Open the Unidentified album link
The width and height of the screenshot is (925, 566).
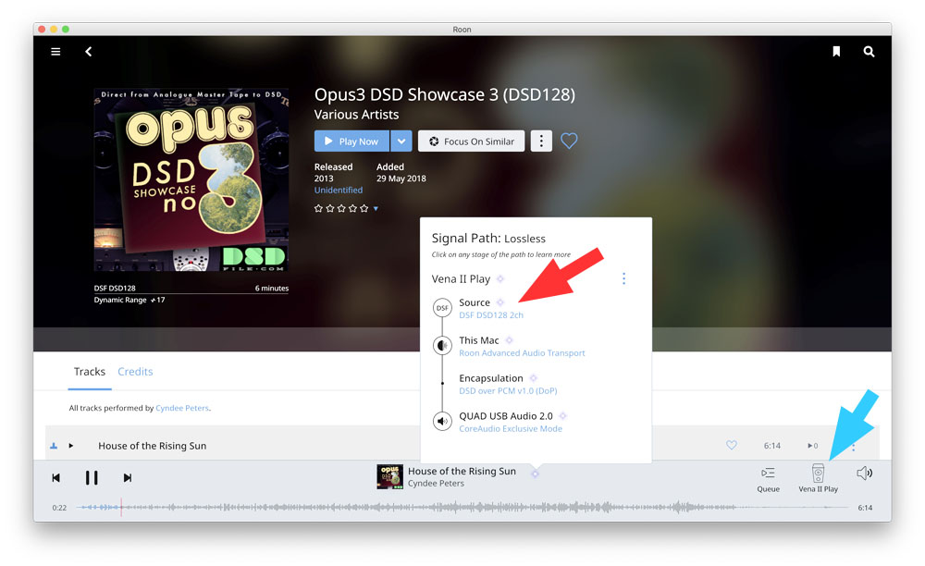click(x=339, y=191)
